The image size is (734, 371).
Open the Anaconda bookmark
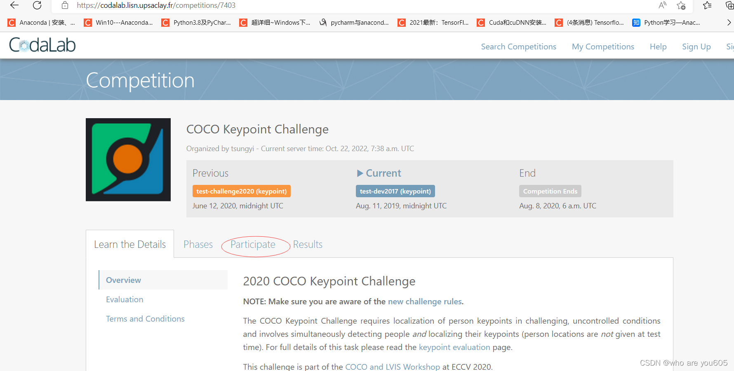(41, 23)
